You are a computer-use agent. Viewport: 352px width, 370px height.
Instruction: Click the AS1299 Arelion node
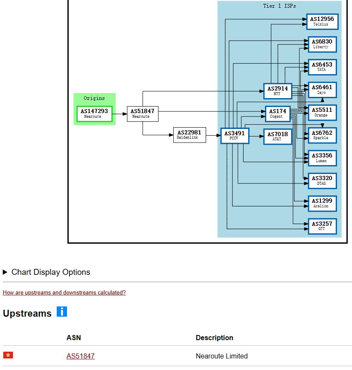pyautogui.click(x=322, y=204)
